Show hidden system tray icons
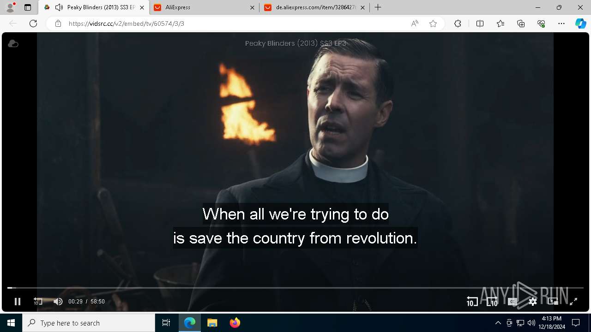591x332 pixels. (498, 323)
